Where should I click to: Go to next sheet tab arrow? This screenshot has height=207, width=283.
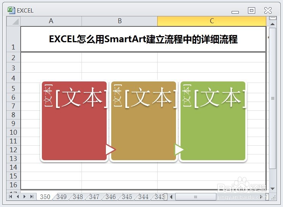tap(24, 197)
